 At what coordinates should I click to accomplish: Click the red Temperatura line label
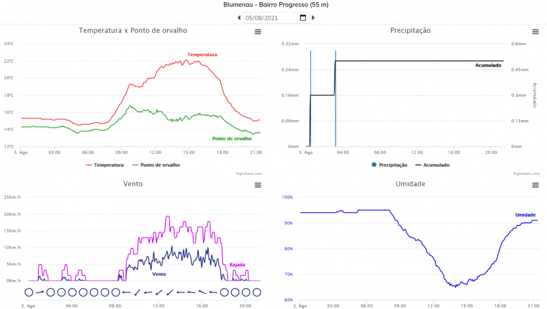pos(202,55)
